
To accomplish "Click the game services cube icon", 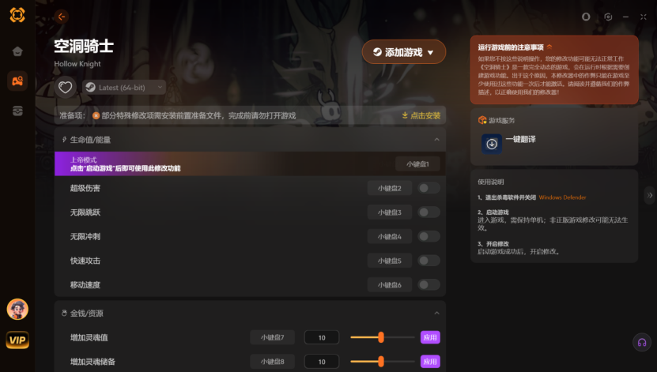I will (482, 121).
